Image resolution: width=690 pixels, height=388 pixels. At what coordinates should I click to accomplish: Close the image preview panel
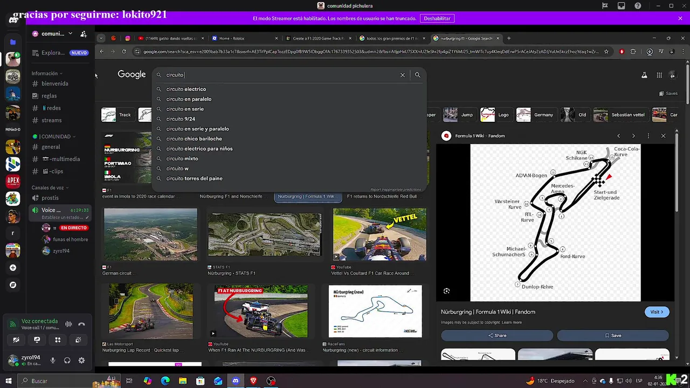click(663, 136)
